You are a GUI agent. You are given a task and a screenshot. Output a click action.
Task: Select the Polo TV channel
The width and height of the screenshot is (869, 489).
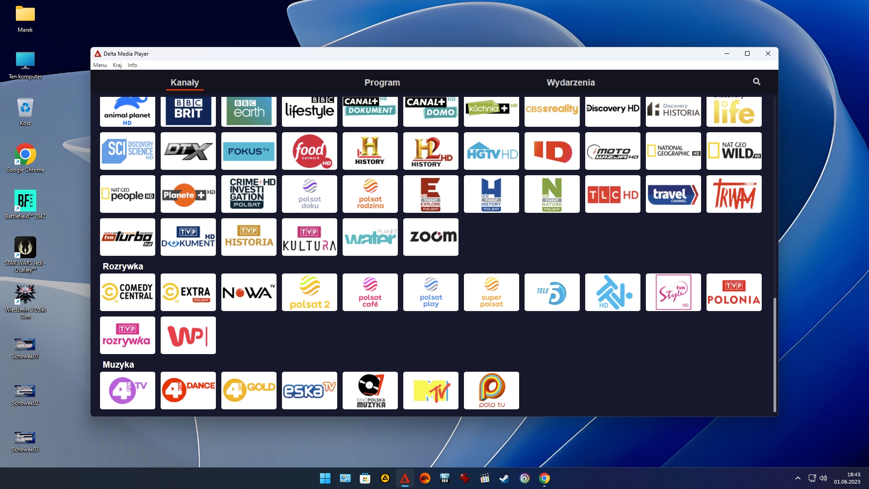click(x=491, y=390)
